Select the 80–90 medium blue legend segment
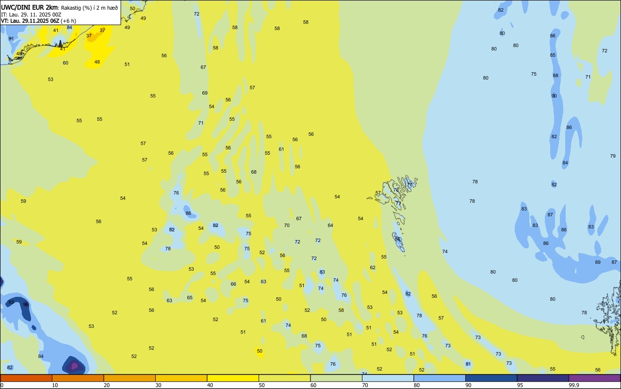 pyautogui.click(x=440, y=378)
